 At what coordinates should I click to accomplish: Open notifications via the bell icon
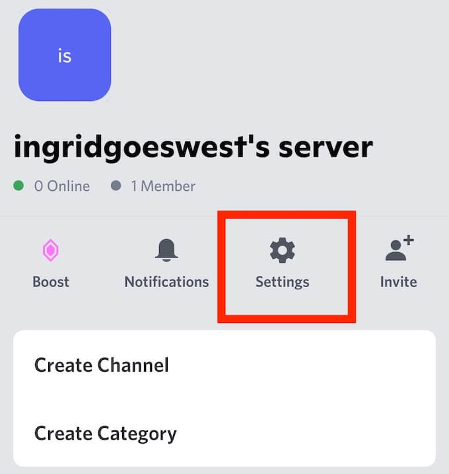point(166,250)
